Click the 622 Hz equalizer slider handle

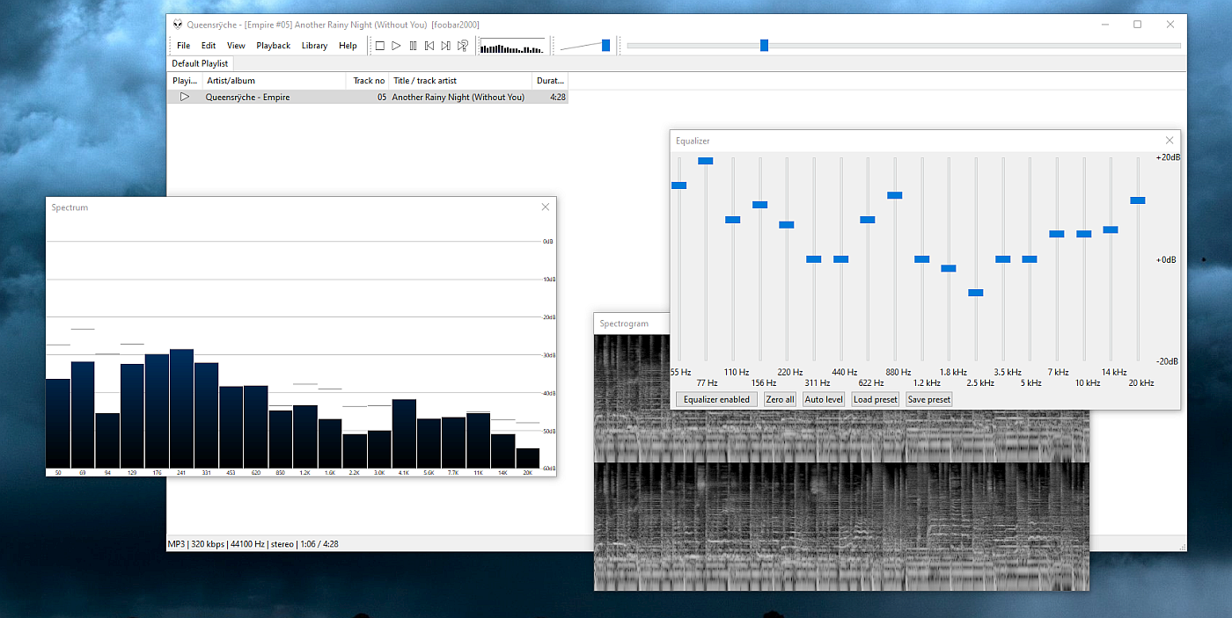pyautogui.click(x=868, y=220)
